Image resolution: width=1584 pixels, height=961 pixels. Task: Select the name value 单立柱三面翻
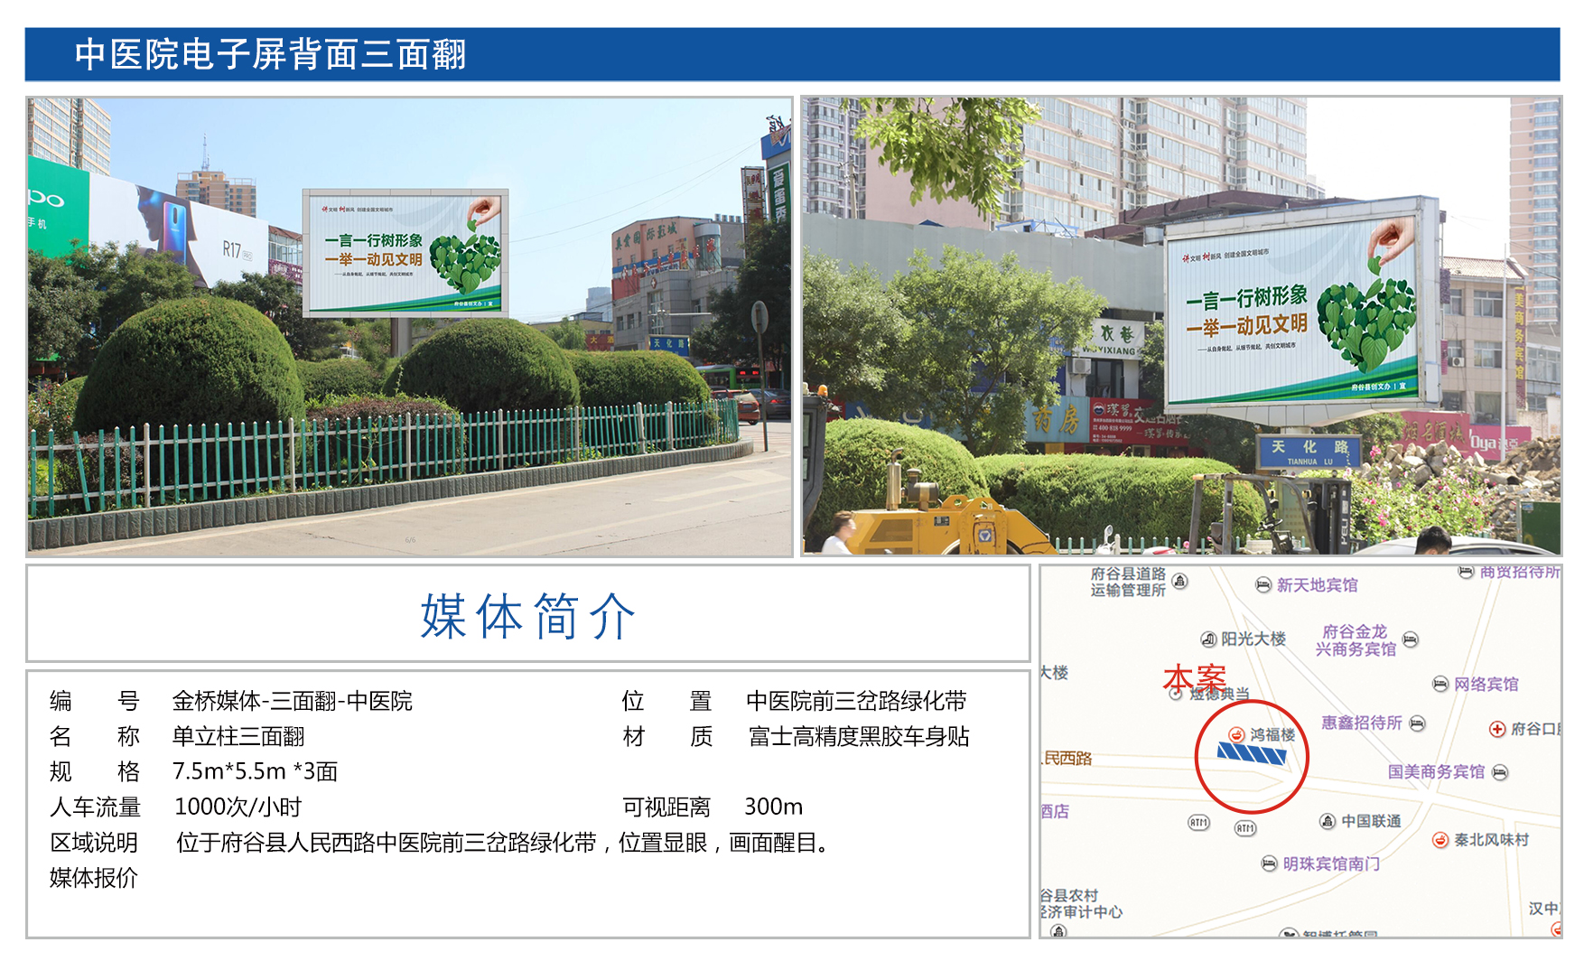[x=238, y=737]
